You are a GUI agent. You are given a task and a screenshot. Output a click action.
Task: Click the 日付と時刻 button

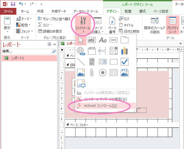129,31
